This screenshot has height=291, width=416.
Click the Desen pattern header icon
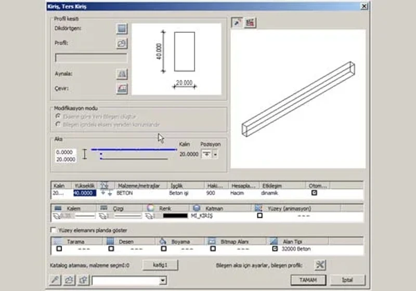tap(110, 242)
